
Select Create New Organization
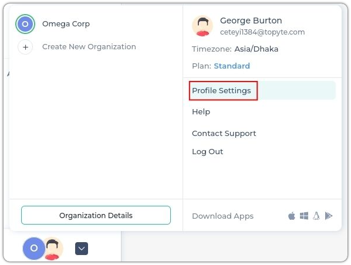[x=89, y=47]
